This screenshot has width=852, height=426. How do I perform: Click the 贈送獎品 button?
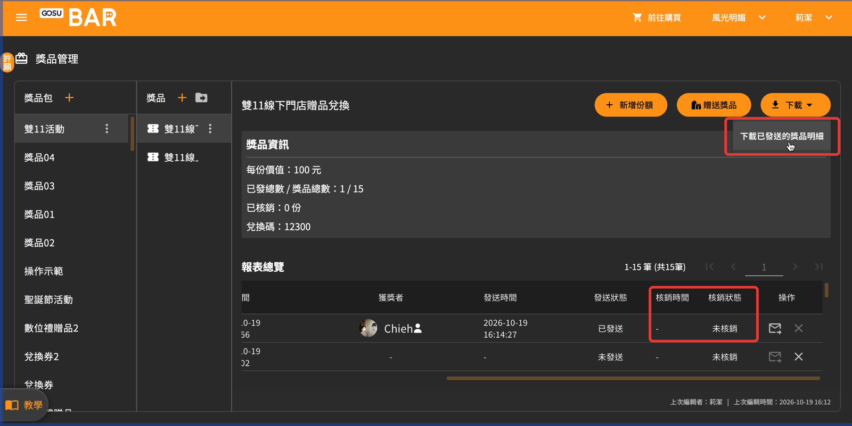(x=714, y=105)
